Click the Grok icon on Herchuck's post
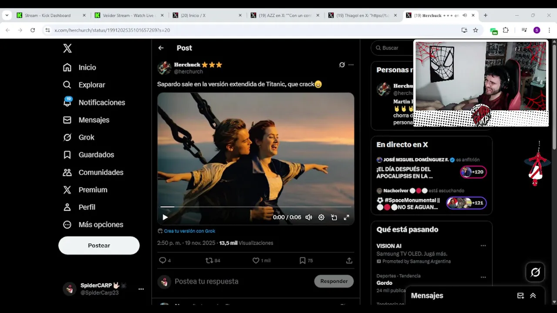The width and height of the screenshot is (557, 313). click(342, 65)
